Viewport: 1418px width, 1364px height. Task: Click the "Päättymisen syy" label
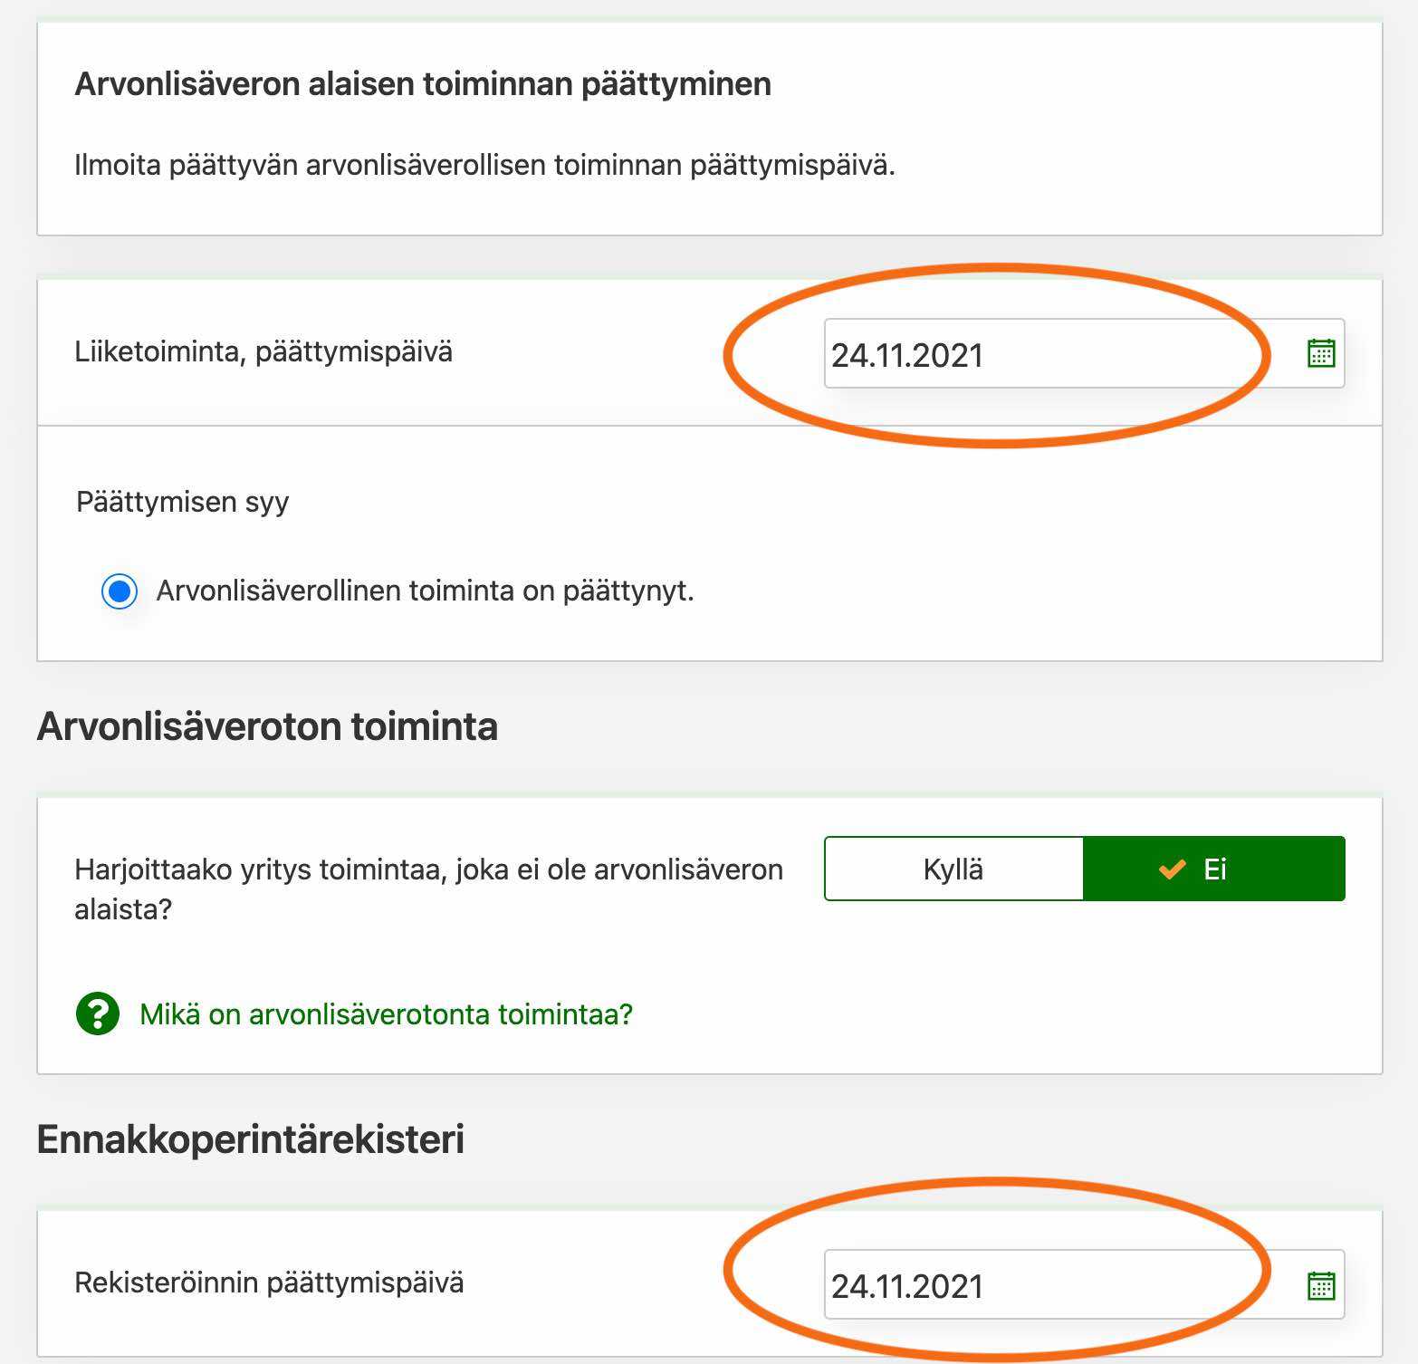pyautogui.click(x=183, y=502)
